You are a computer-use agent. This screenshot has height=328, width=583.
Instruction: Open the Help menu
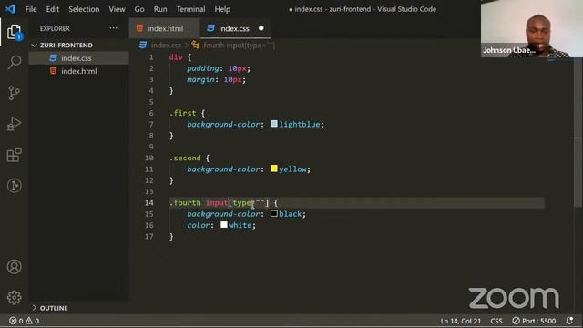pyautogui.click(x=222, y=9)
